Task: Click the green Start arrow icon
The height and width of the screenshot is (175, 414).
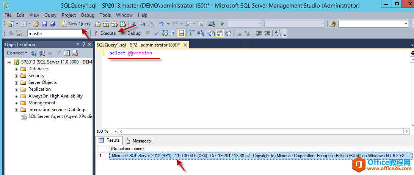Action: (222, 24)
